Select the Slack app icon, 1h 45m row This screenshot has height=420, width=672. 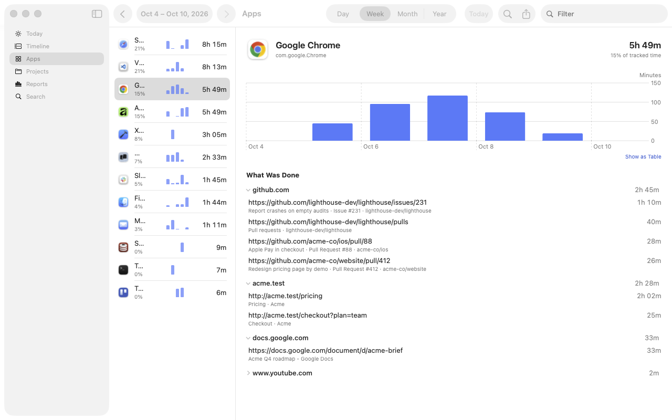point(123,180)
